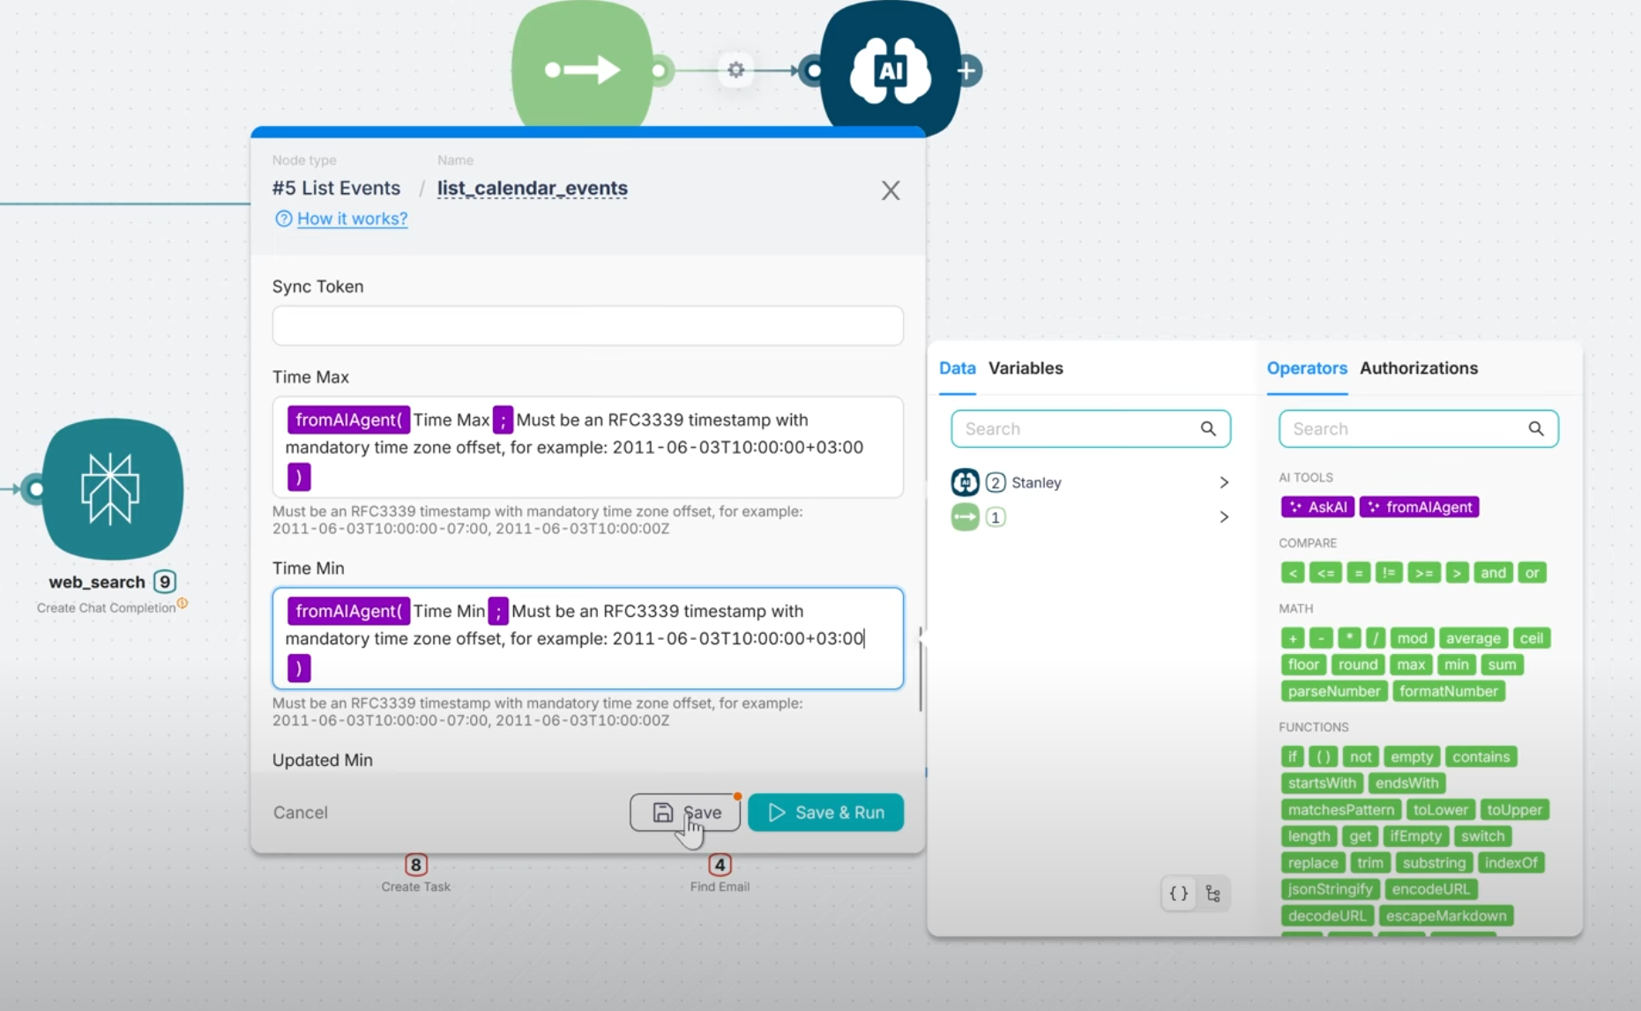
Task: Open the How it works link
Action: coord(352,219)
